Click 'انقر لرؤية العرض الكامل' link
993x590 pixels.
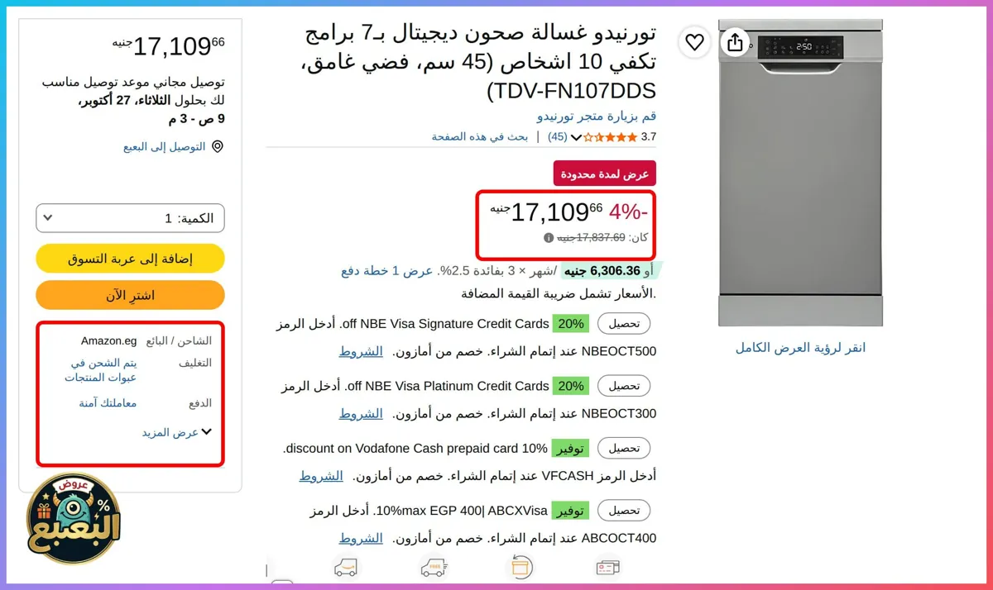800,348
